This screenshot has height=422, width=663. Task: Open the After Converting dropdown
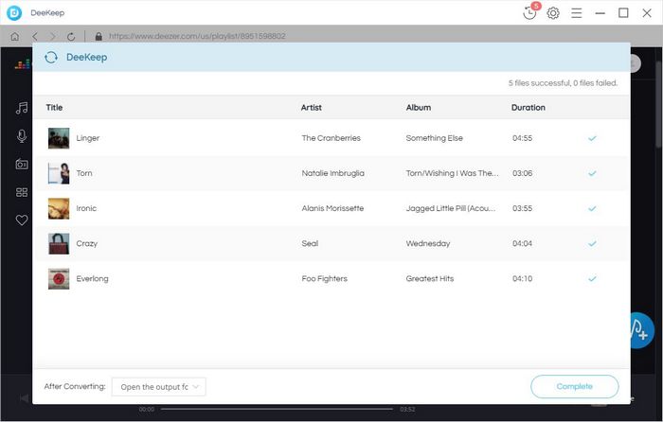pyautogui.click(x=158, y=386)
